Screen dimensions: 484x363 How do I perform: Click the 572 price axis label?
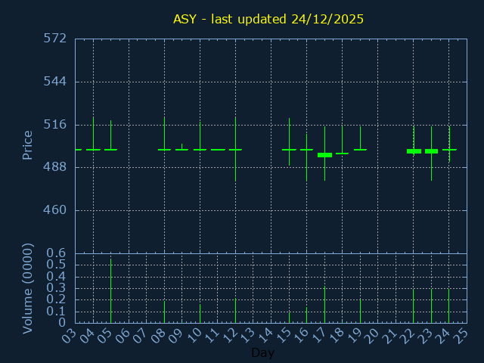coord(54,39)
